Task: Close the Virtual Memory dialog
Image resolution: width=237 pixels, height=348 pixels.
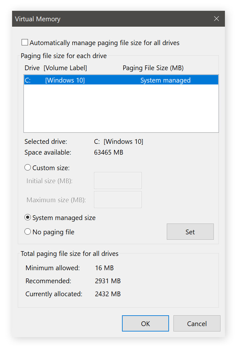Action: point(216,19)
